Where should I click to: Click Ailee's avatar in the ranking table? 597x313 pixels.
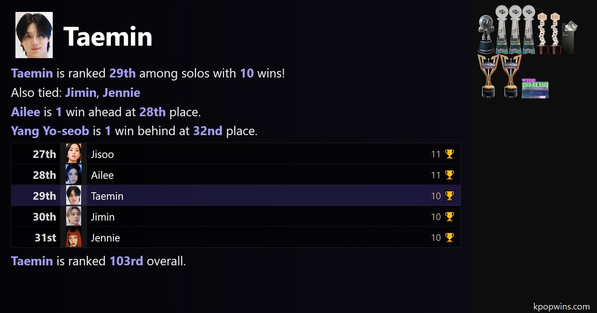click(74, 175)
